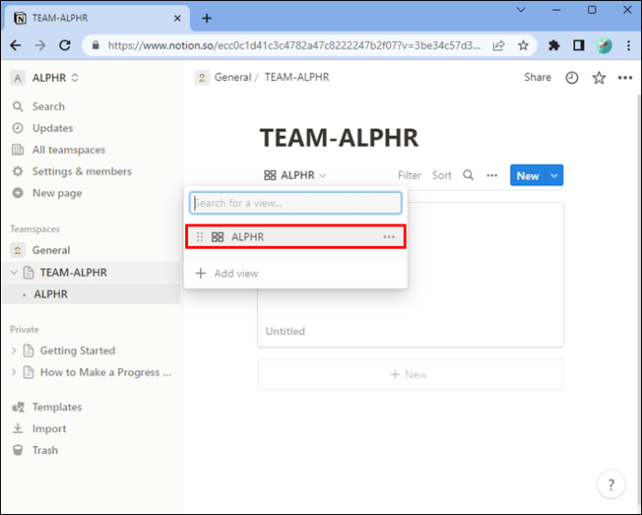Expand the Getting Started page
642x515 pixels.
pos(14,351)
